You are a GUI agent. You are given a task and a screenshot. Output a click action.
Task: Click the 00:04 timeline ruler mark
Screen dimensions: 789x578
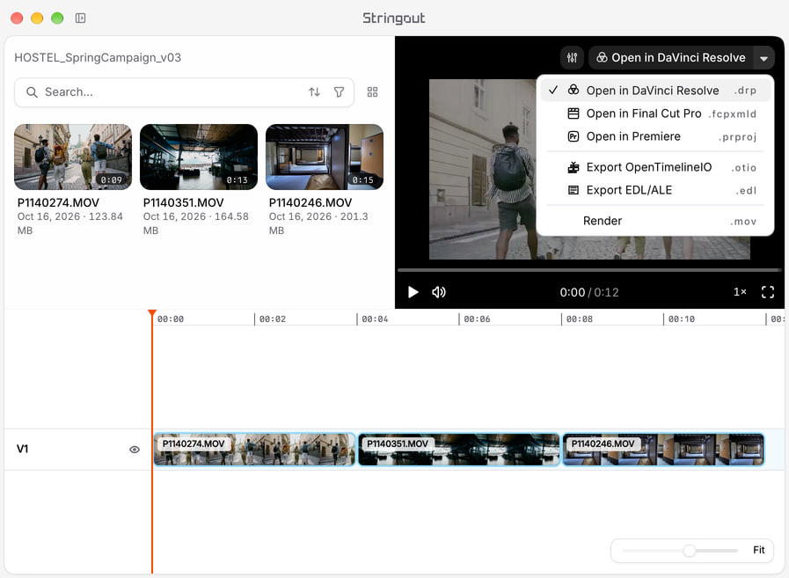click(375, 318)
